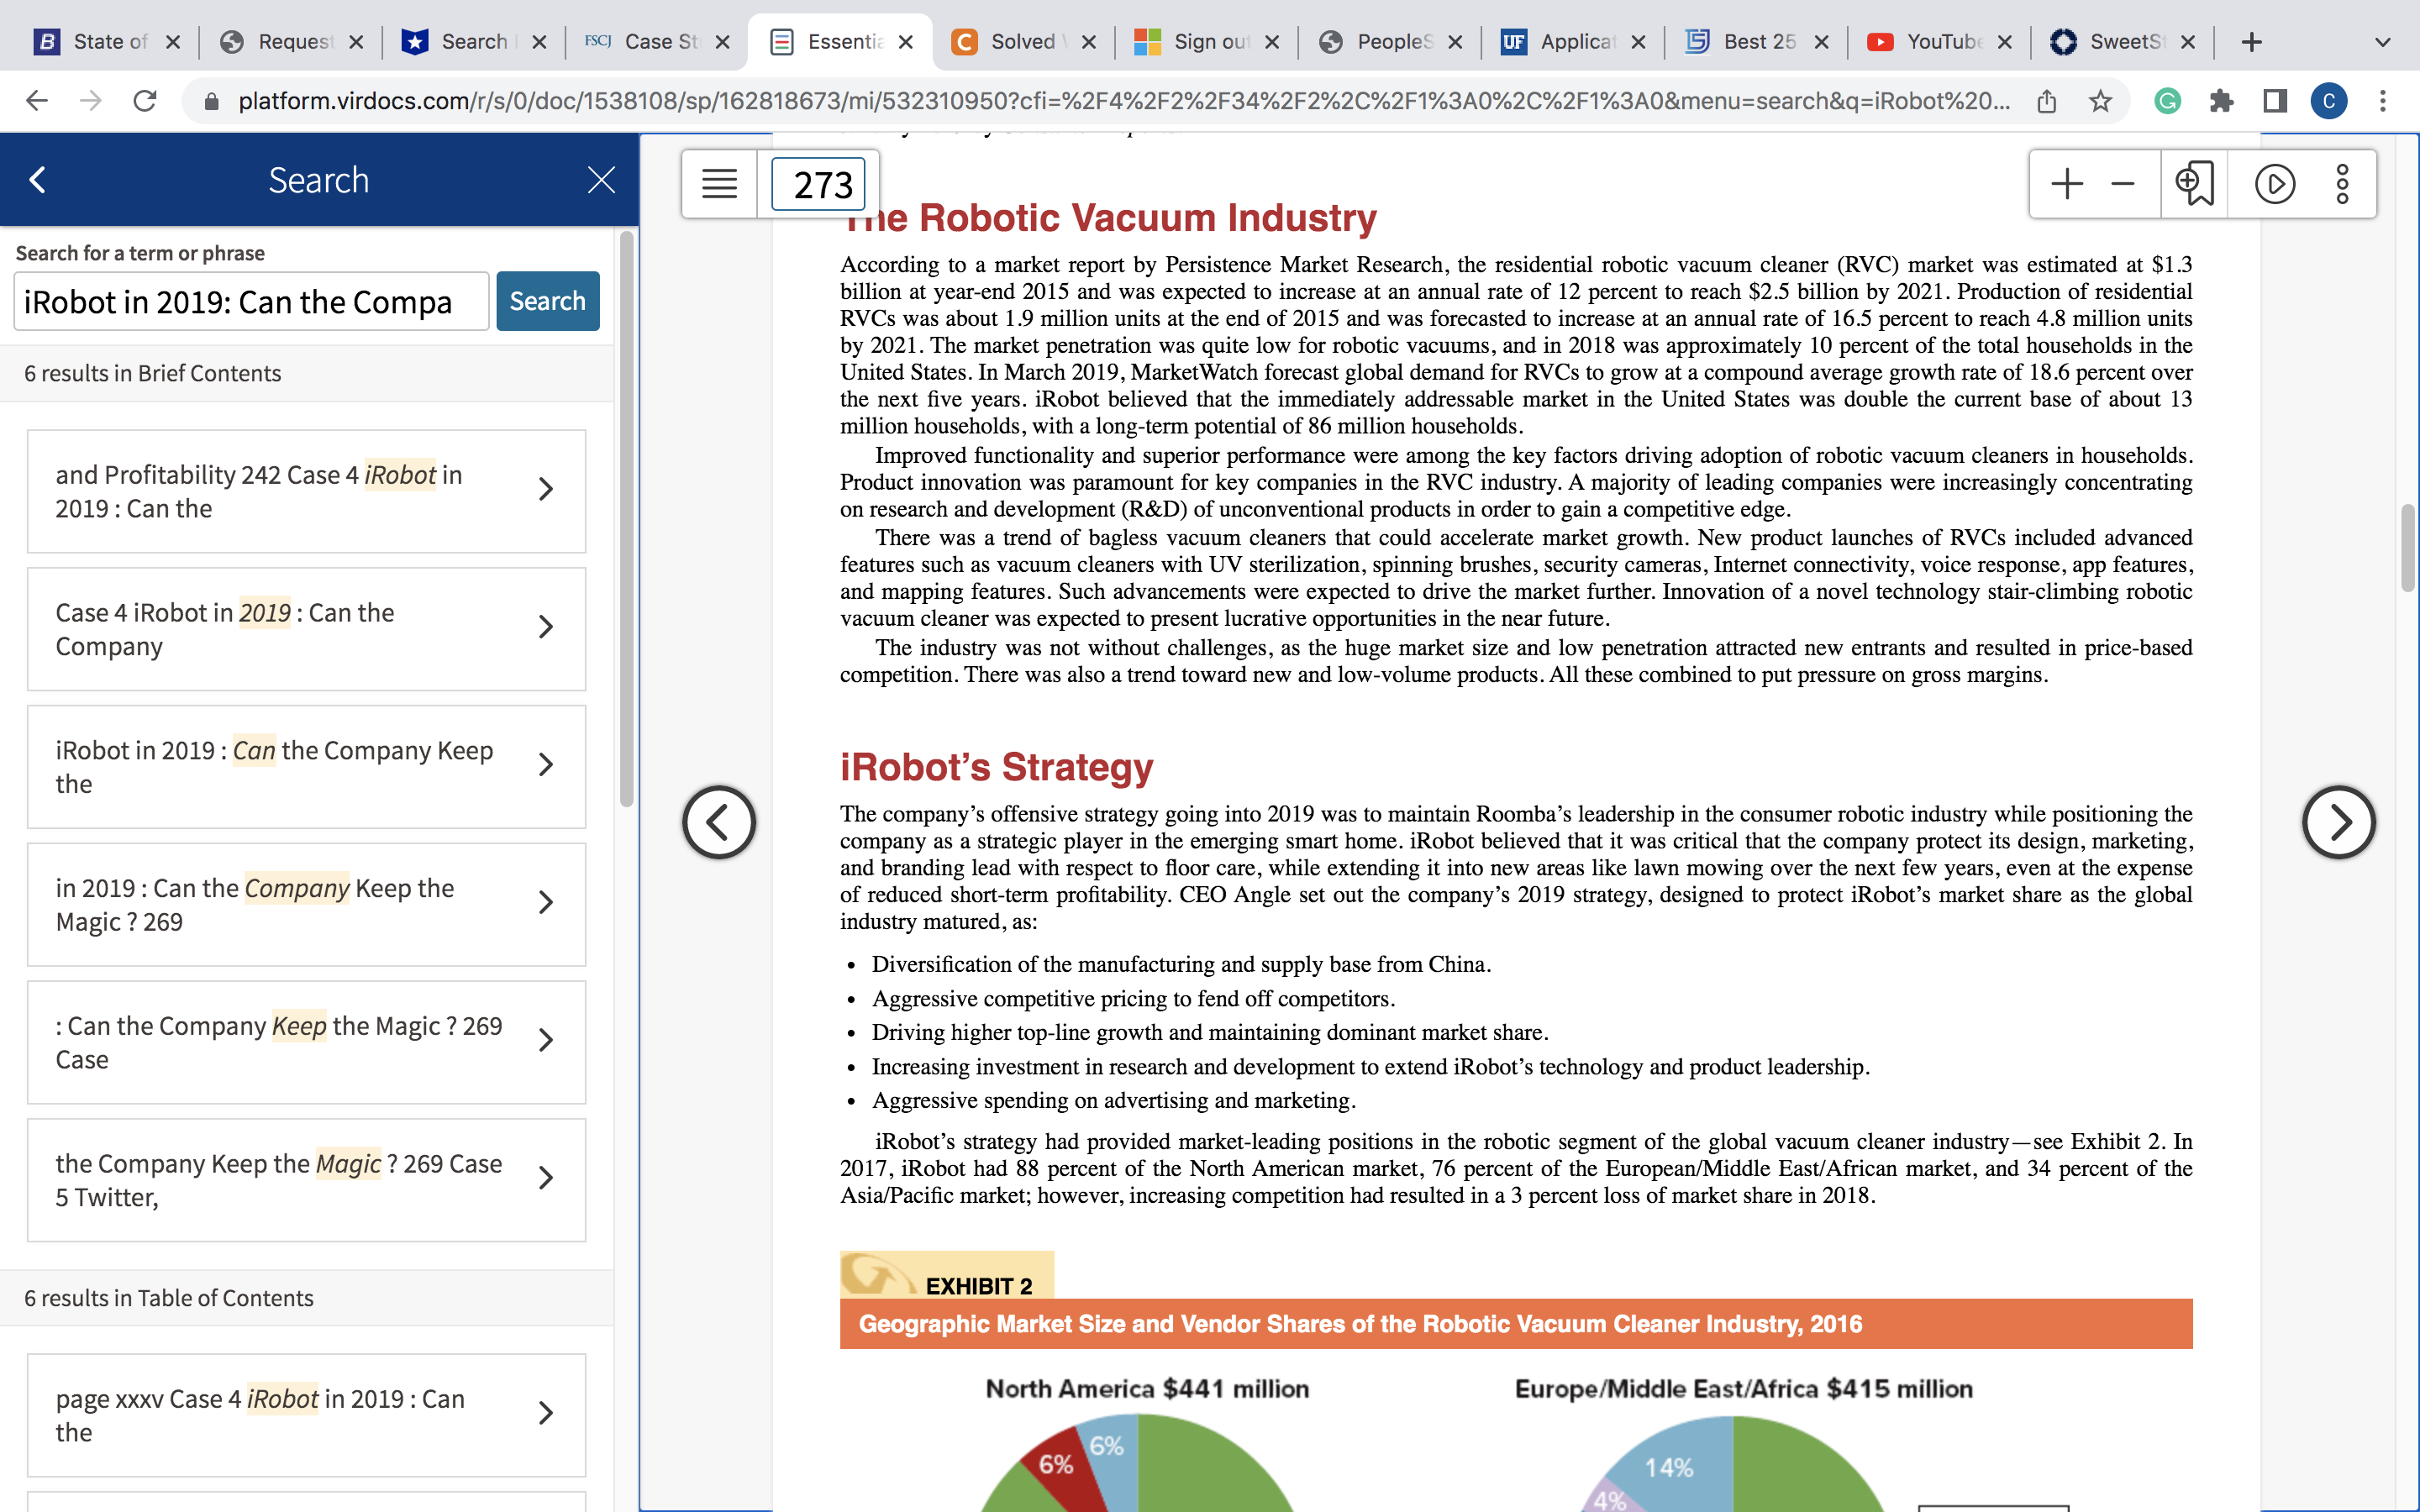Open a new browser tab
This screenshot has height=1512, width=2420.
tap(2251, 42)
